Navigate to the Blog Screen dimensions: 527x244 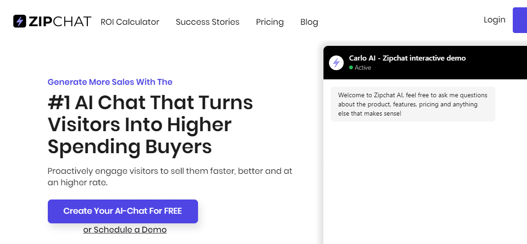click(309, 22)
